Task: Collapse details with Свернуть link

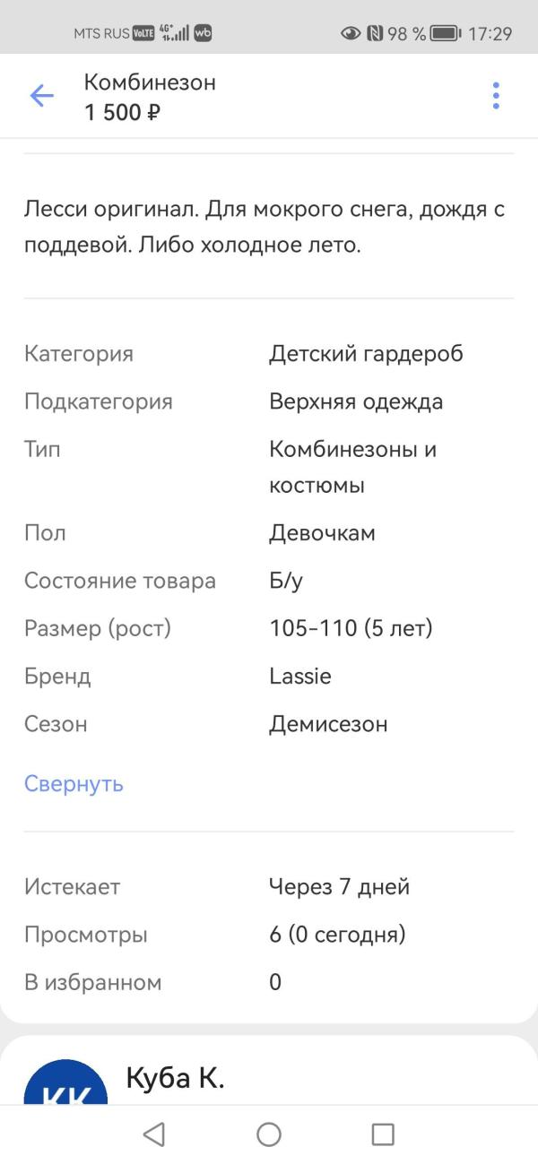Action: coord(74,784)
